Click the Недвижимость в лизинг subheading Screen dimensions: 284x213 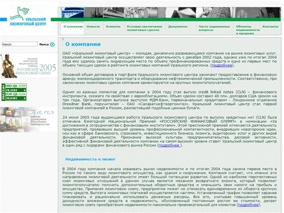(x=90, y=159)
